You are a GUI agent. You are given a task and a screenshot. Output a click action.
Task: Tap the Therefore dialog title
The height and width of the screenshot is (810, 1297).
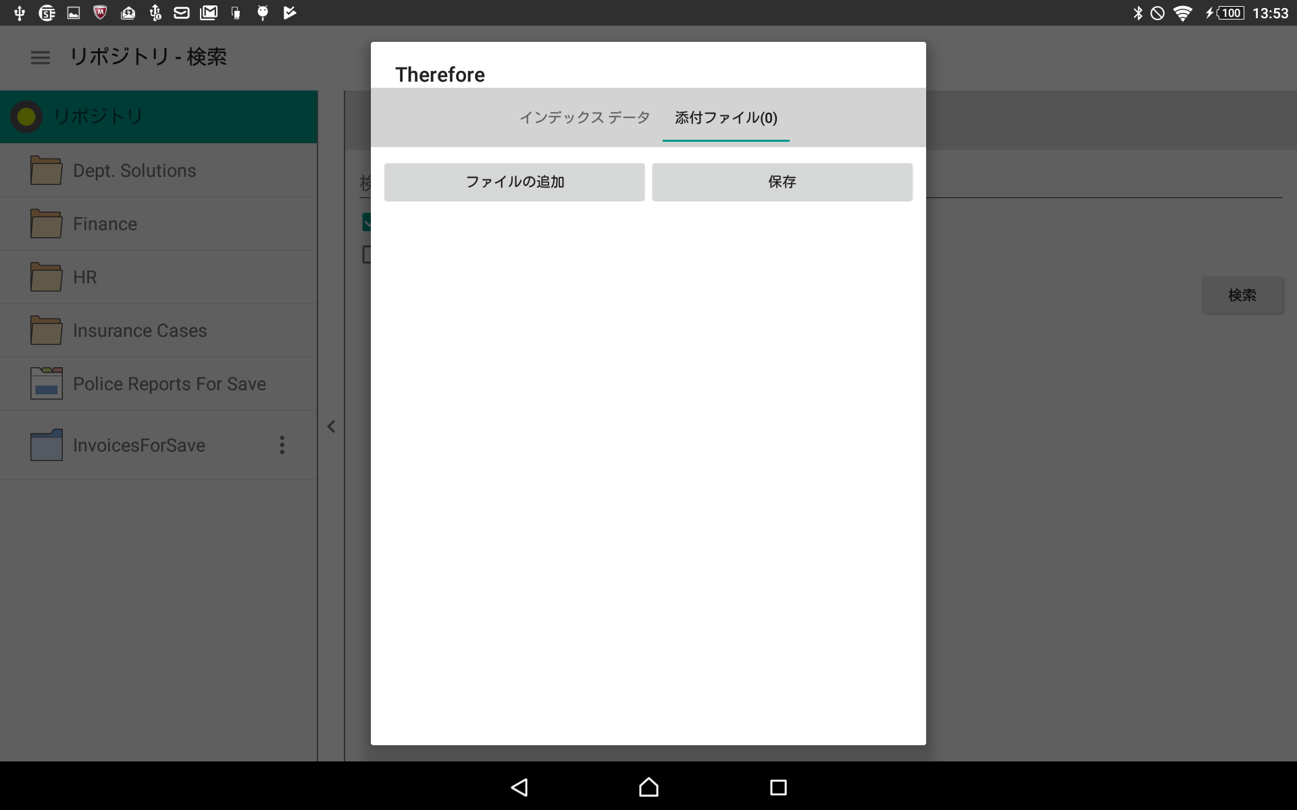(440, 75)
